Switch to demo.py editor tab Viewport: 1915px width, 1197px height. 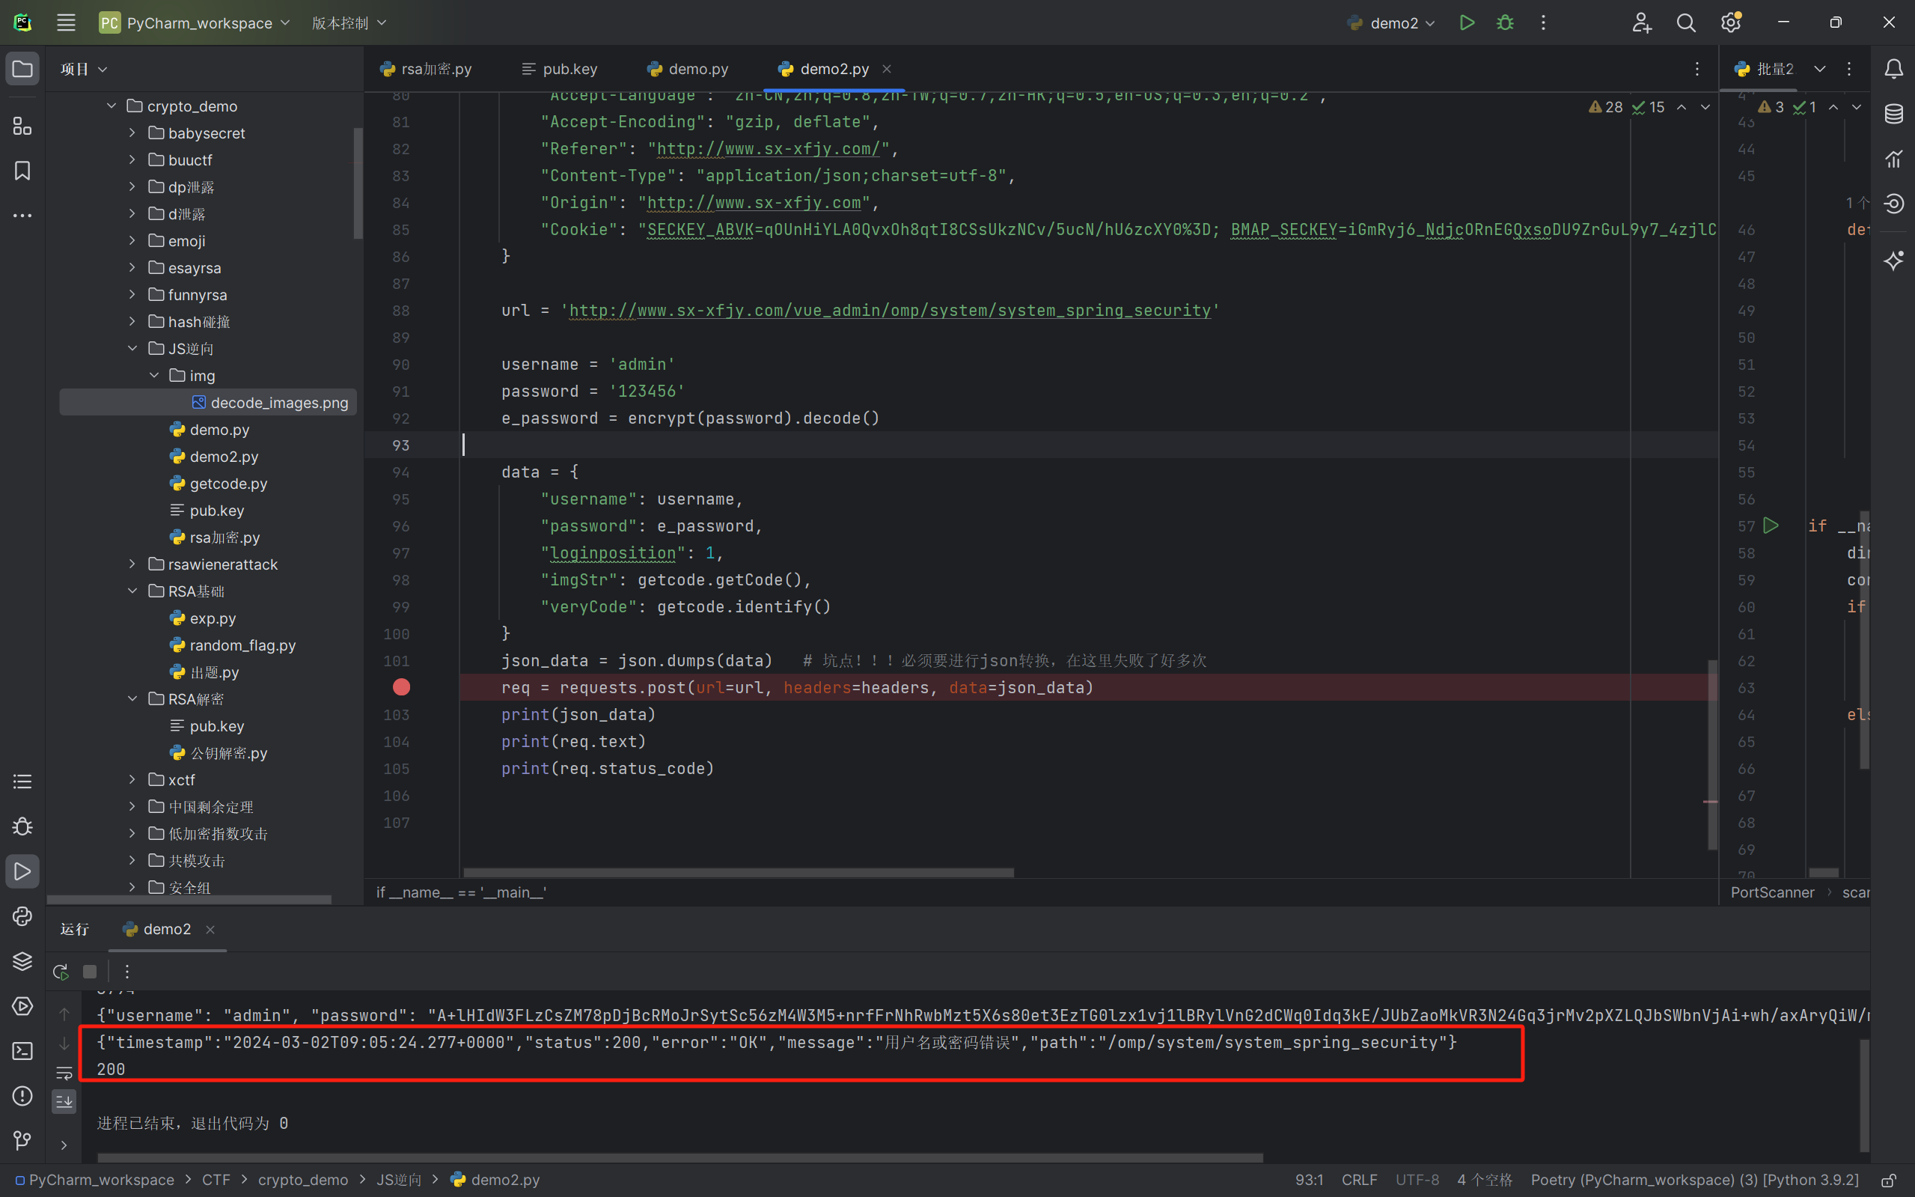(688, 69)
